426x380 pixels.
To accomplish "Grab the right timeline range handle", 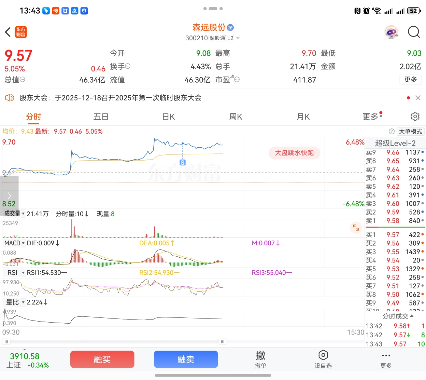I will pyautogui.click(x=223, y=342).
